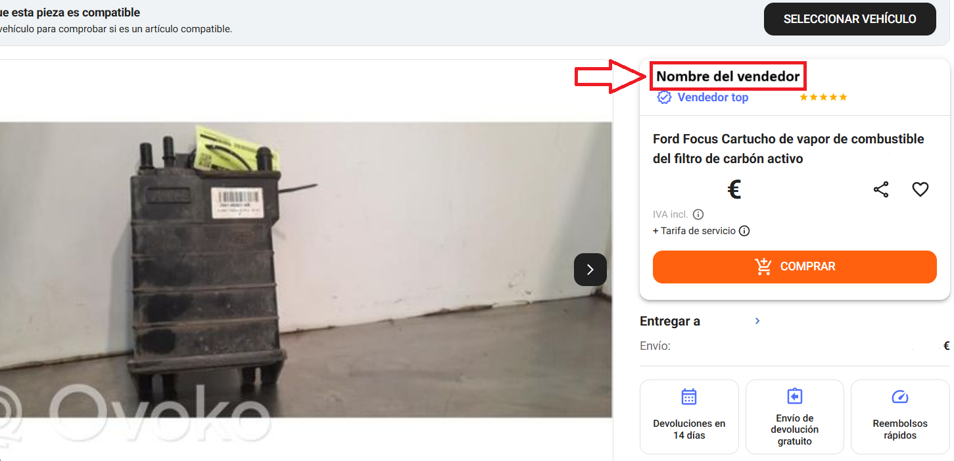Image resolution: width=954 pixels, height=461 pixels.
Task: Open the Tarifa de servicio info icon
Action: pos(744,231)
